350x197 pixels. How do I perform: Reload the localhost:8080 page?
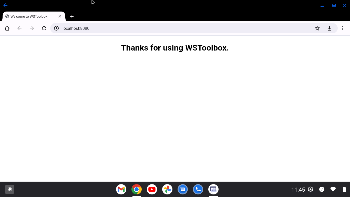click(x=44, y=28)
